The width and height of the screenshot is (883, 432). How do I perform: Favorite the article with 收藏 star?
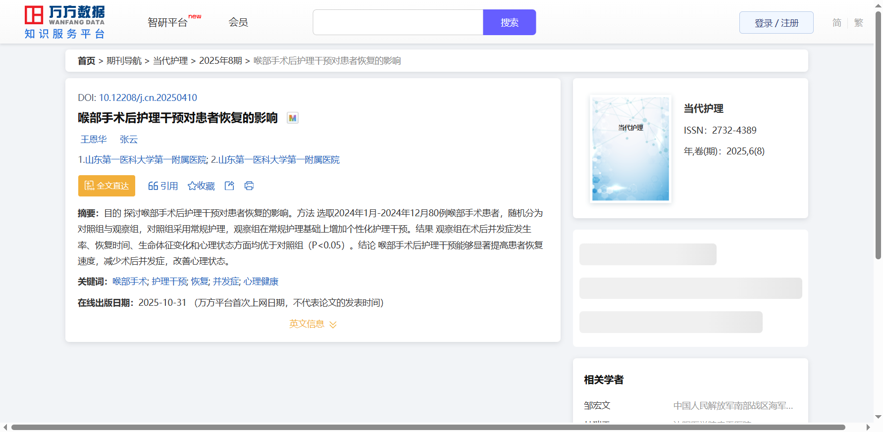tap(201, 186)
